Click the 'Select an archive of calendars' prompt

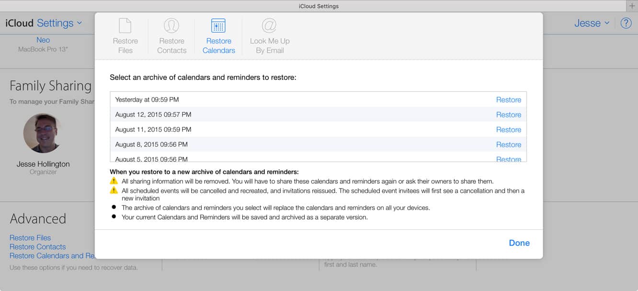[x=203, y=77]
